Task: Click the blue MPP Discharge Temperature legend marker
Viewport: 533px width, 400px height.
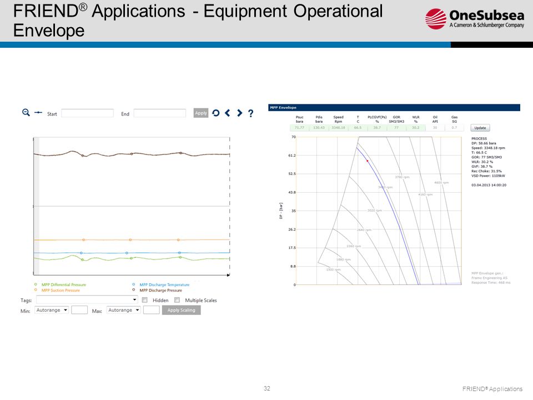Action: coord(134,284)
